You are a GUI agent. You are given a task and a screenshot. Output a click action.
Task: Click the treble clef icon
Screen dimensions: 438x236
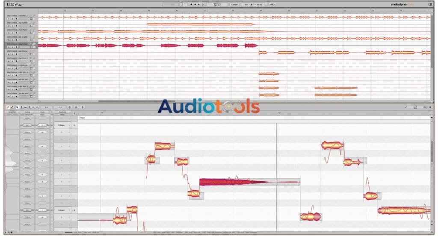click(74, 113)
